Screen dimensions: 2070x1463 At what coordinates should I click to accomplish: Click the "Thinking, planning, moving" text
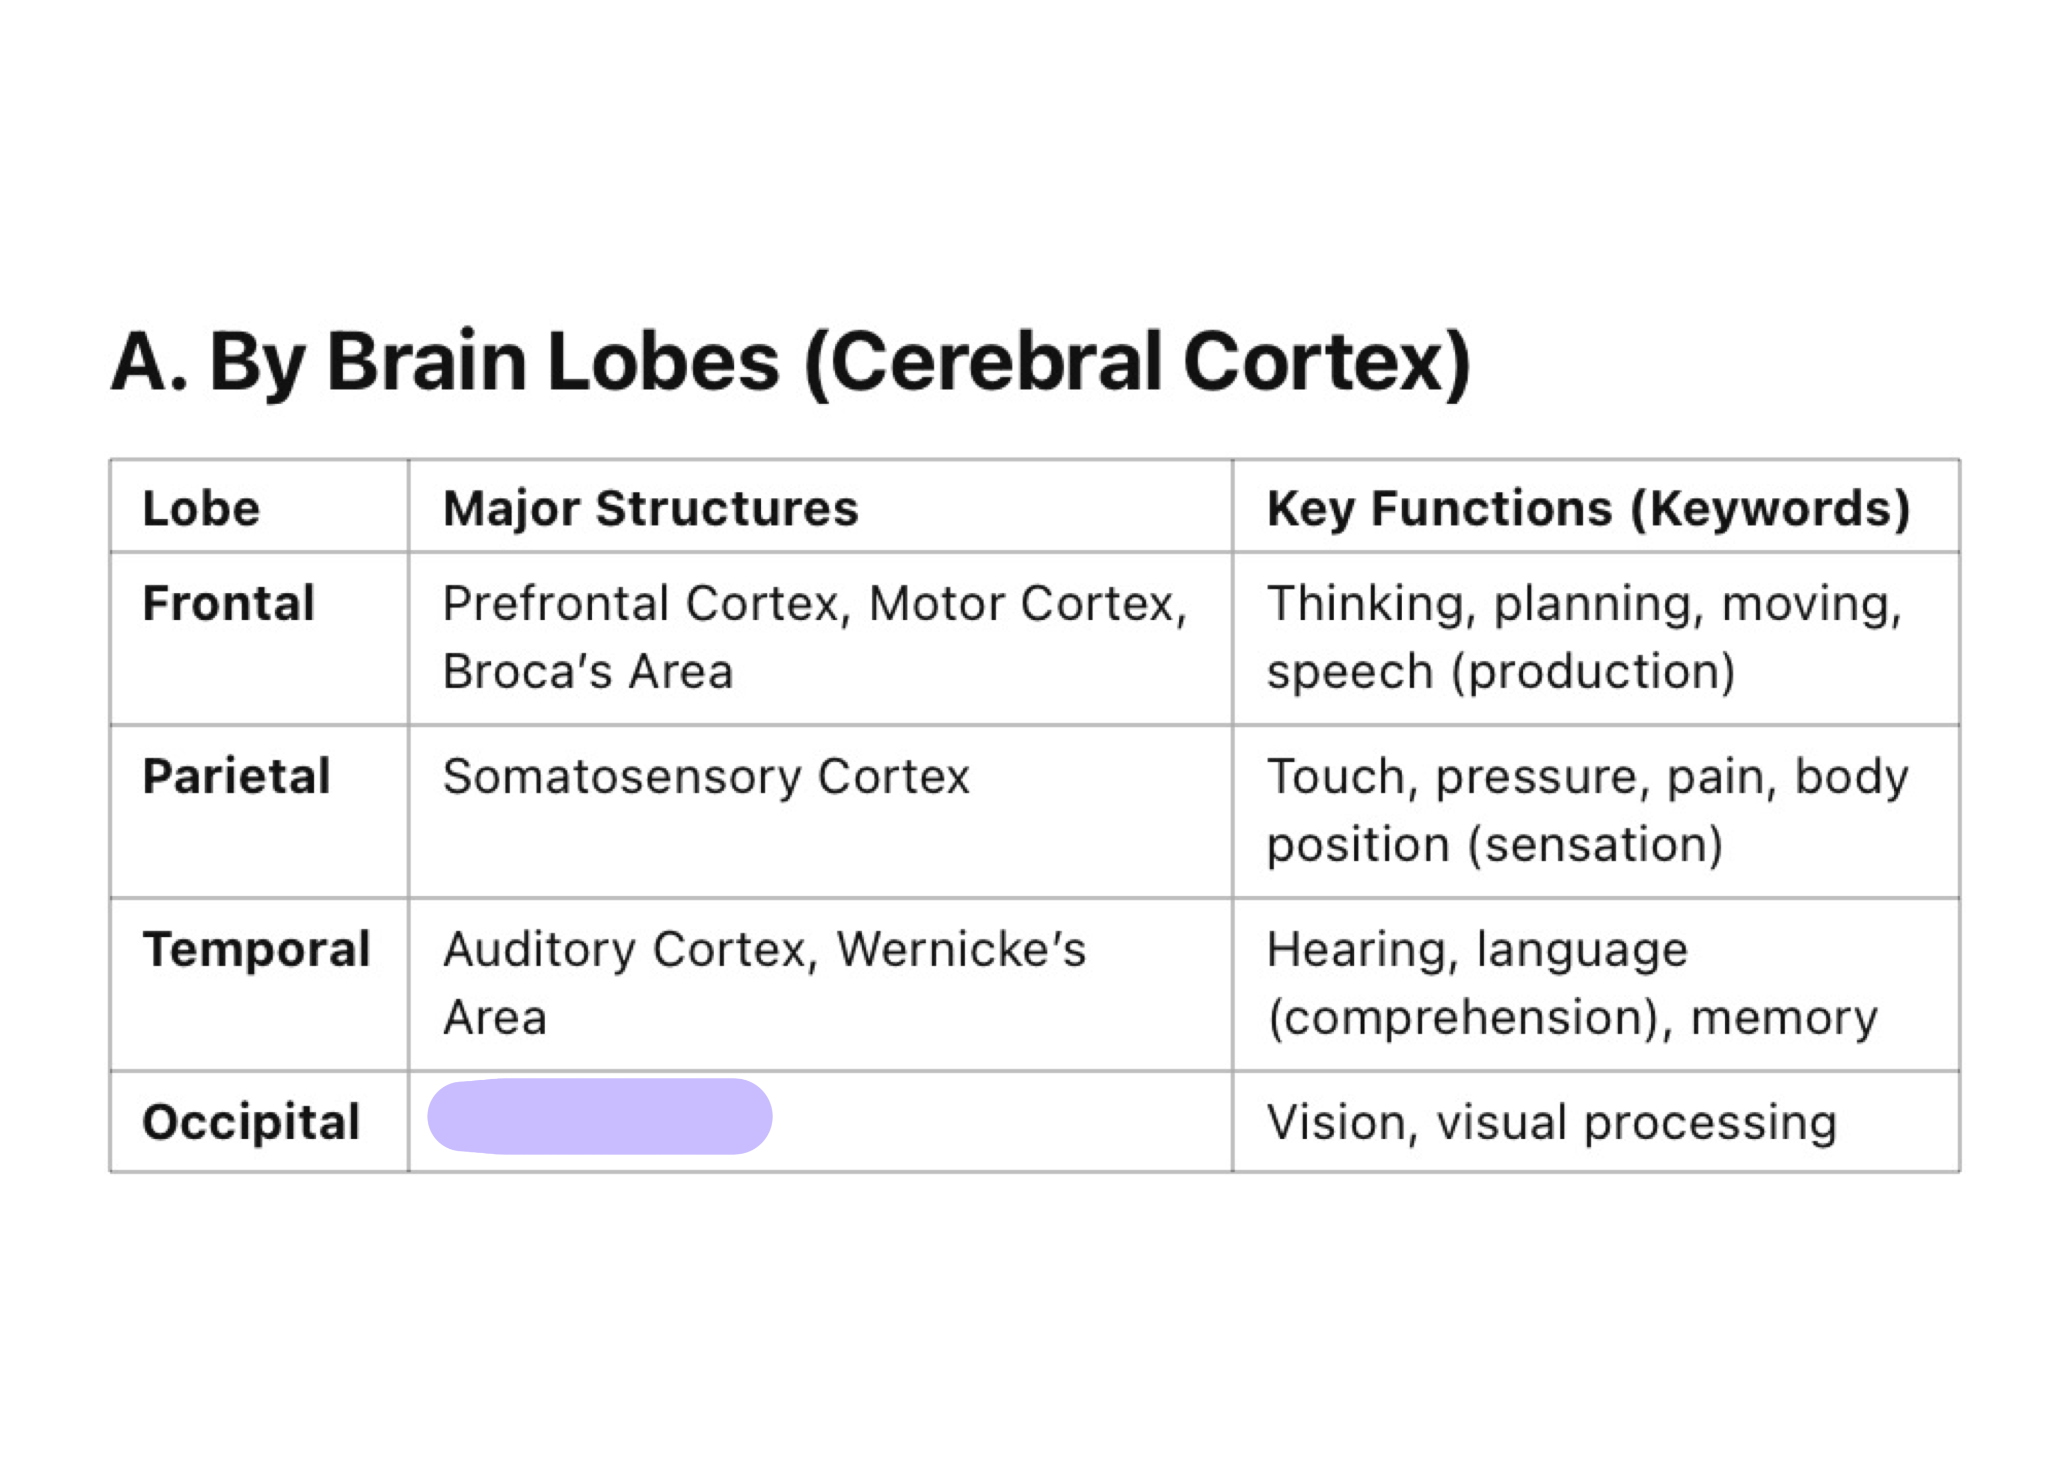(x=1583, y=603)
